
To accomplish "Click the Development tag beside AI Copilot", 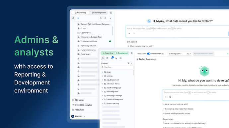I will pyautogui.click(x=151, y=59).
